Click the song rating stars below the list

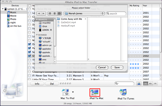(66, 84)
